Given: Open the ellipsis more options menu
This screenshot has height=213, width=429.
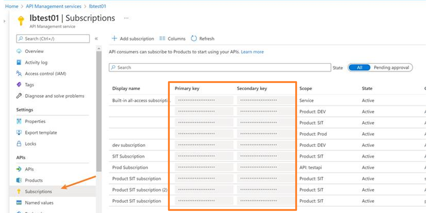Looking at the screenshot, I should click(x=126, y=18).
